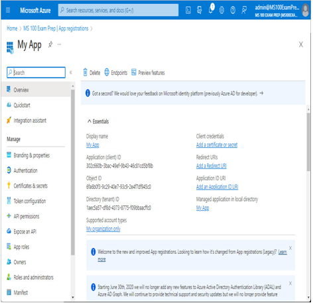Click Add a certificate or secret link
Screen dimensions: 313x303
pos(217,145)
